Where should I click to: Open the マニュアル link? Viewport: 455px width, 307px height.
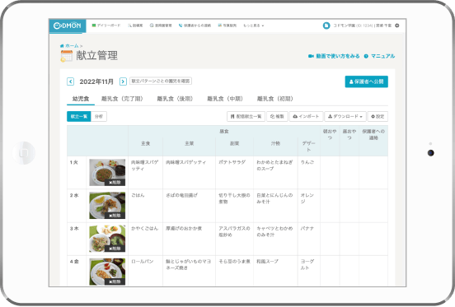point(379,56)
